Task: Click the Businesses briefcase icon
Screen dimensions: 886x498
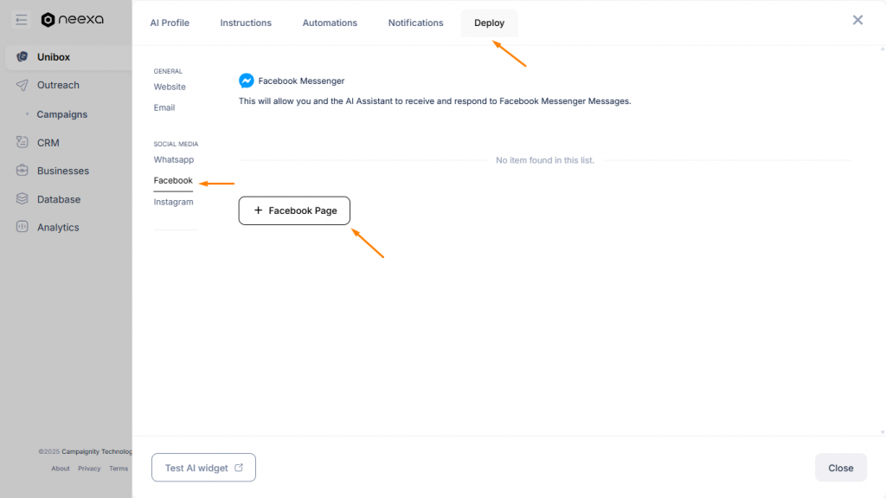Action: 22,171
